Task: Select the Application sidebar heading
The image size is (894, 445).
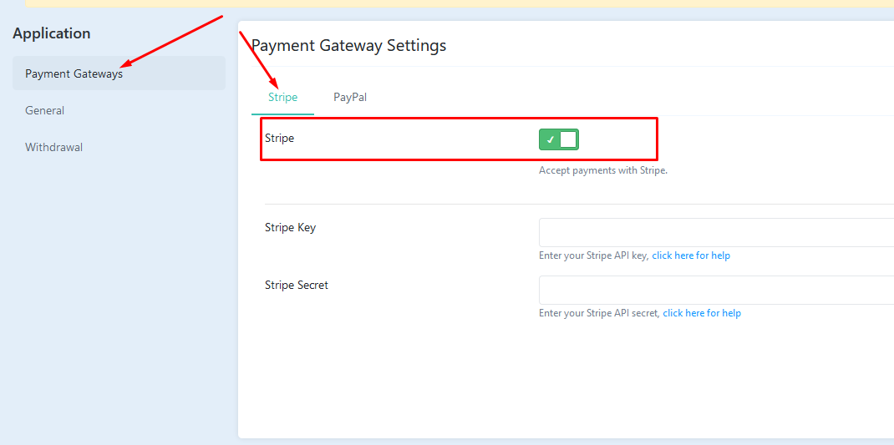Action: pos(51,33)
